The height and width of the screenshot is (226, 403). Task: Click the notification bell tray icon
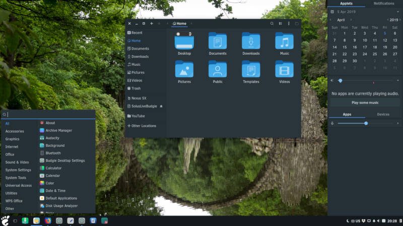coord(374,221)
